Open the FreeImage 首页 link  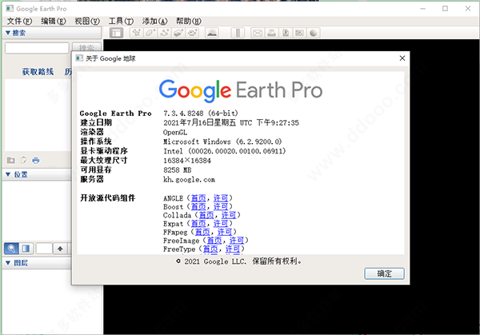pos(214,241)
